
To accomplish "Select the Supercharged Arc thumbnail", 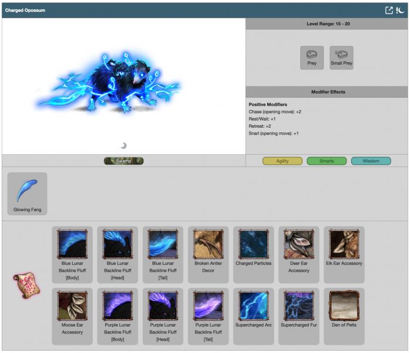I will point(253,305).
